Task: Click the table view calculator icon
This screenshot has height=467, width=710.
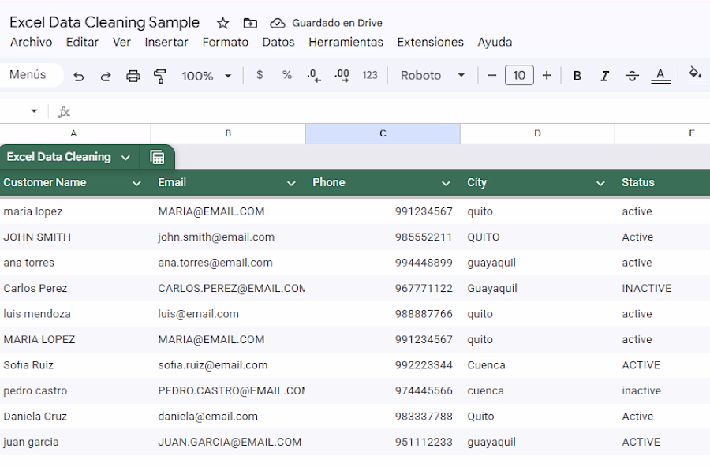Action: 157,157
